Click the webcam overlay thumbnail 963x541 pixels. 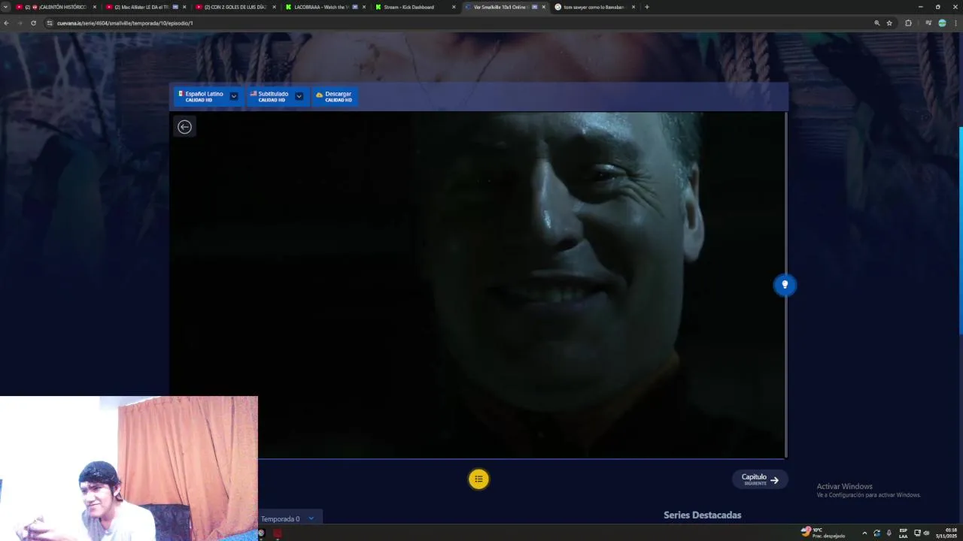tap(129, 468)
